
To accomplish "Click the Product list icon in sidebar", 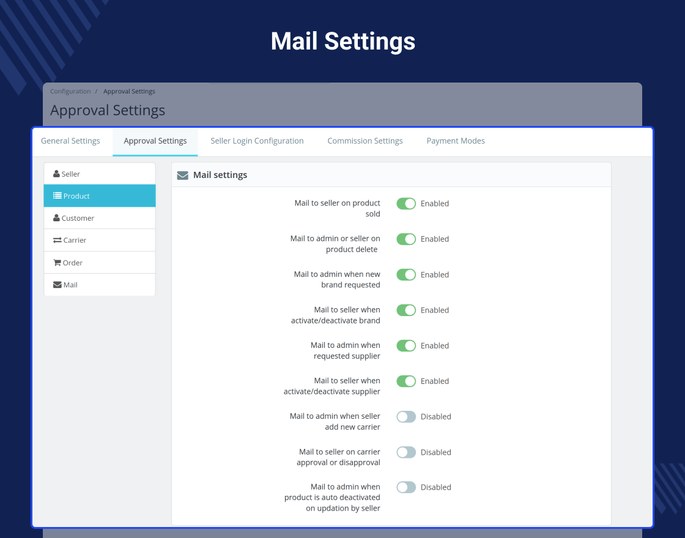I will (x=57, y=196).
